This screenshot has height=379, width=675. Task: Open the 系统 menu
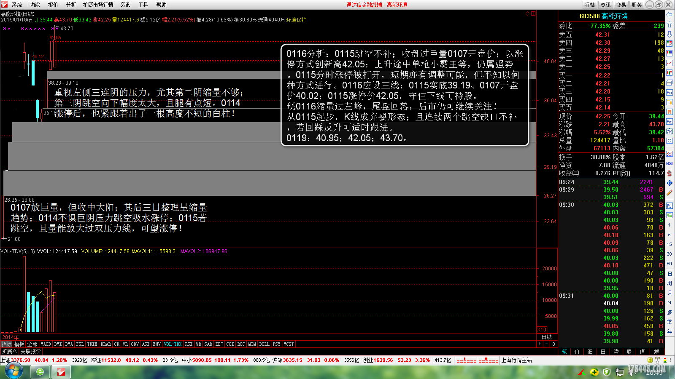pyautogui.click(x=17, y=5)
